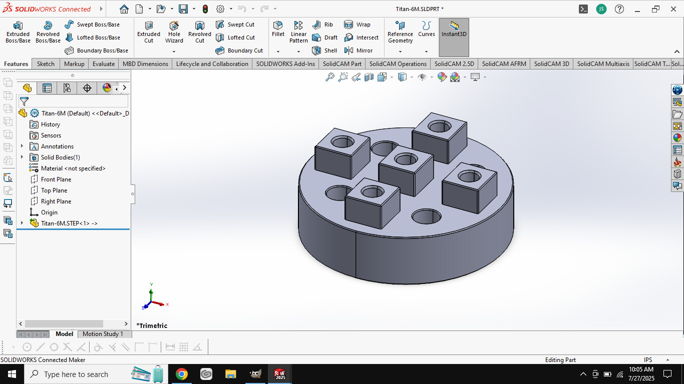684x384 pixels.
Task: Expand the Titan-6M.STEP<1> node
Action: pos(22,223)
